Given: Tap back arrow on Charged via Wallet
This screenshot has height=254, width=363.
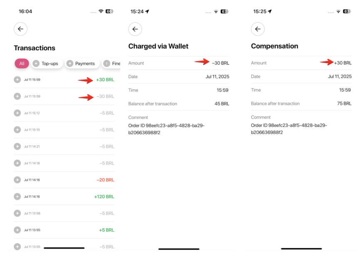Looking at the screenshot, I should [135, 29].
